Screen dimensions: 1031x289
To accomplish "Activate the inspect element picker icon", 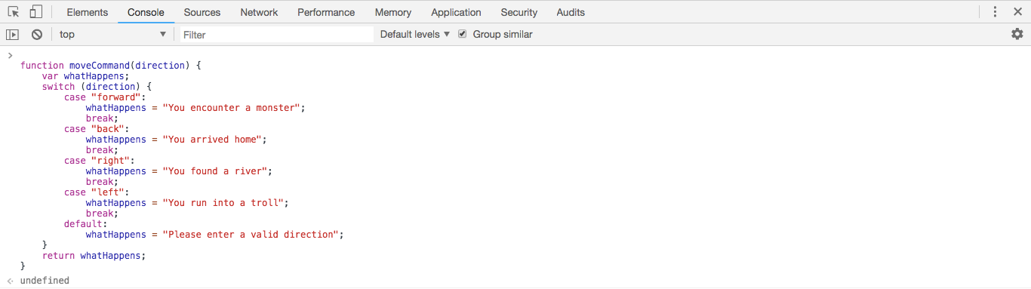I will pyautogui.click(x=13, y=12).
